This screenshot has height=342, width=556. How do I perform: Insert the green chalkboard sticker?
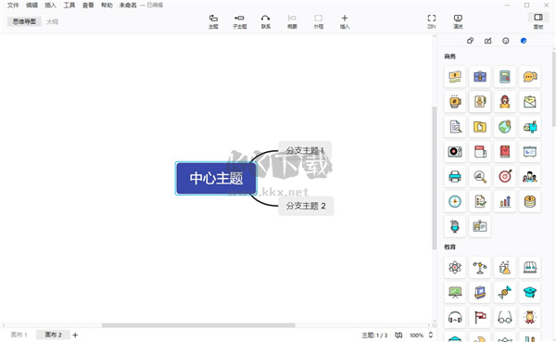click(x=455, y=292)
